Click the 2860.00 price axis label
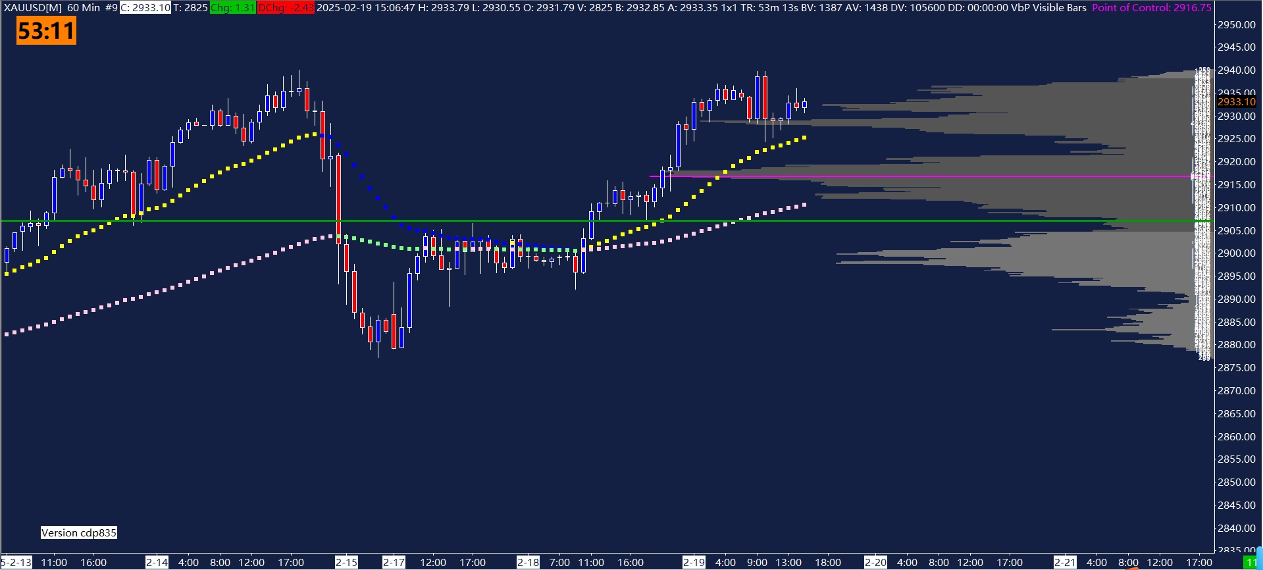 [x=1237, y=436]
